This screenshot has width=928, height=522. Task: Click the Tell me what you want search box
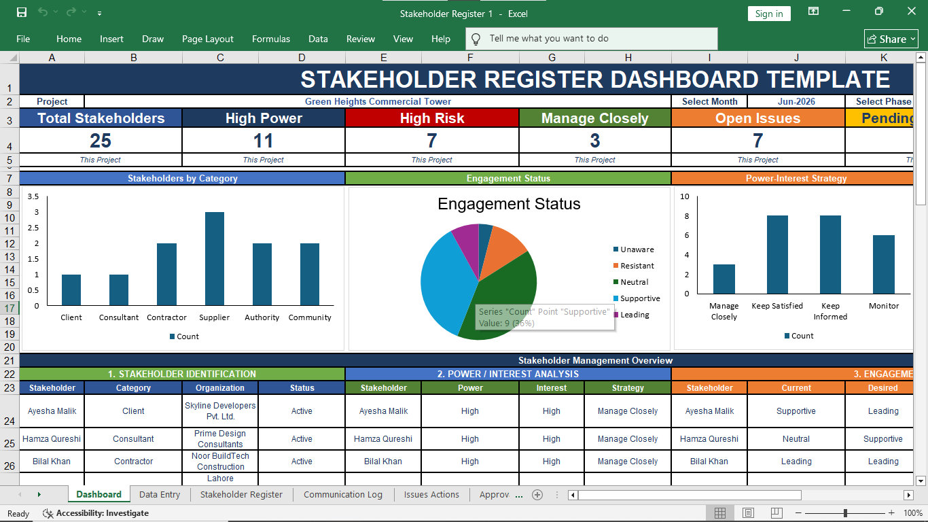(591, 39)
